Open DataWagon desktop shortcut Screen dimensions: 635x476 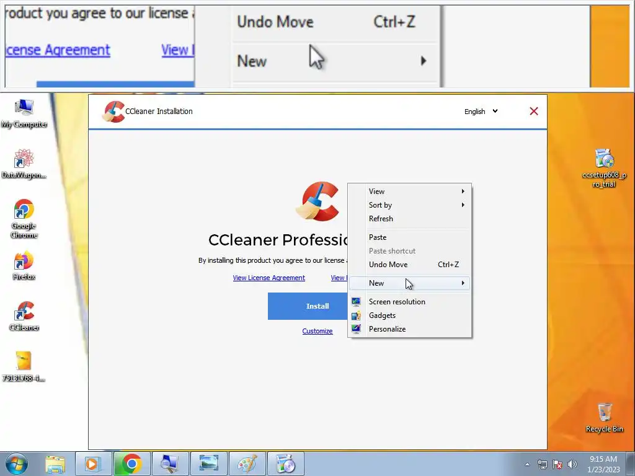click(24, 164)
